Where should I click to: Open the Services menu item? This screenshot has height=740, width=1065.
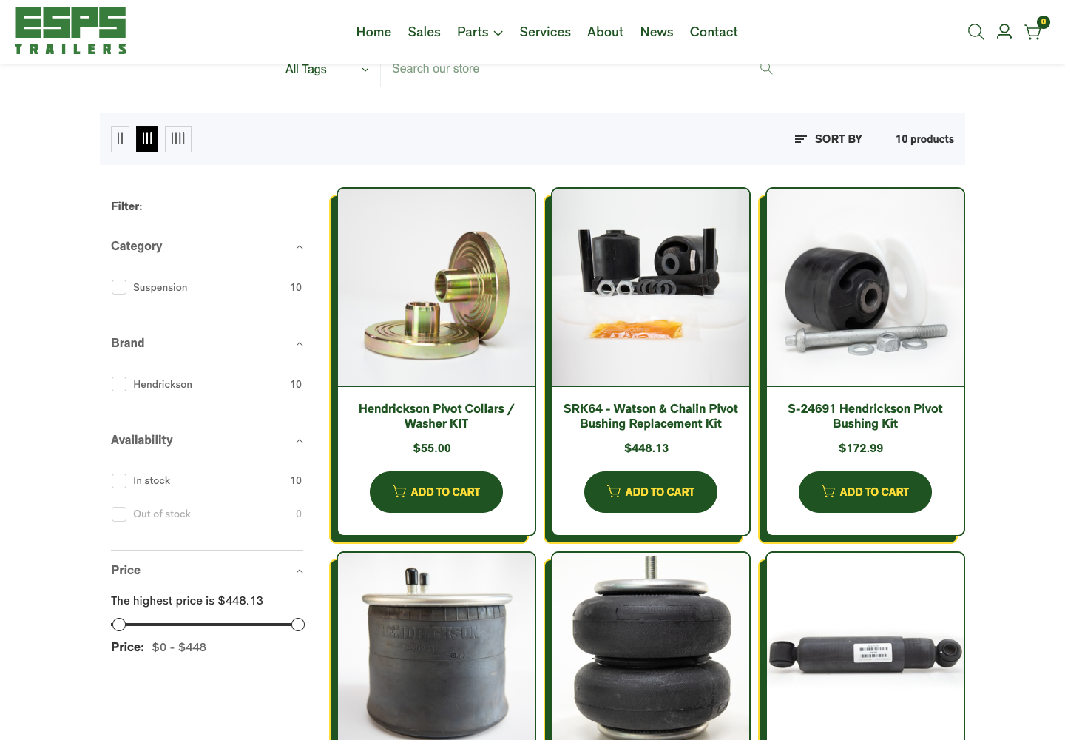click(545, 32)
